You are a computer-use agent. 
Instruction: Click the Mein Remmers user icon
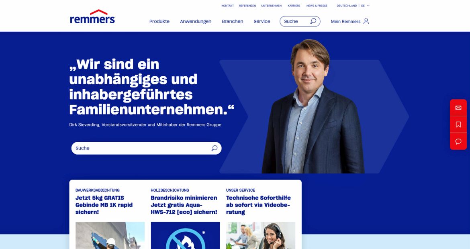[366, 21]
